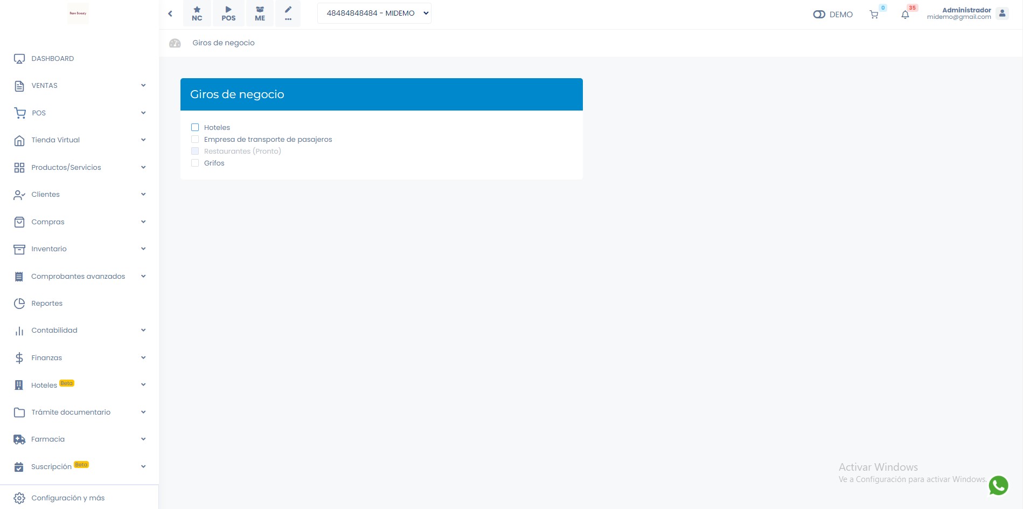Click the pencil edit shortcuts icon
This screenshot has height=509, width=1023.
click(x=288, y=13)
